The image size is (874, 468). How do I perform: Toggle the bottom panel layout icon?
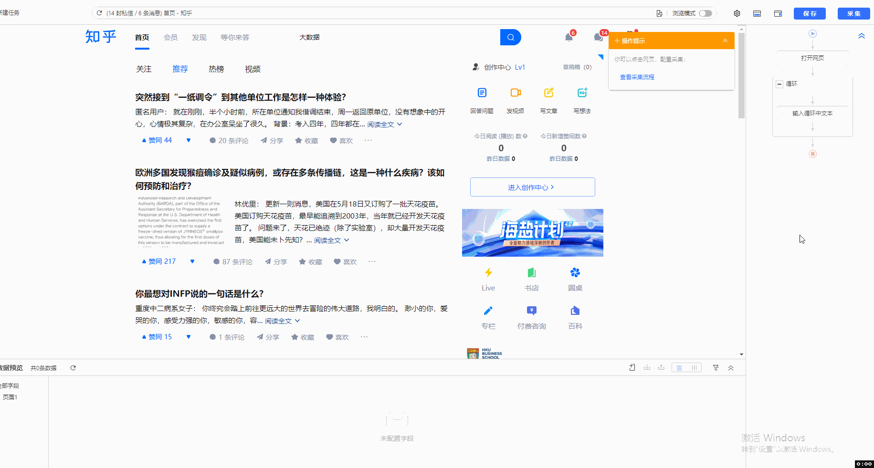[x=757, y=13]
